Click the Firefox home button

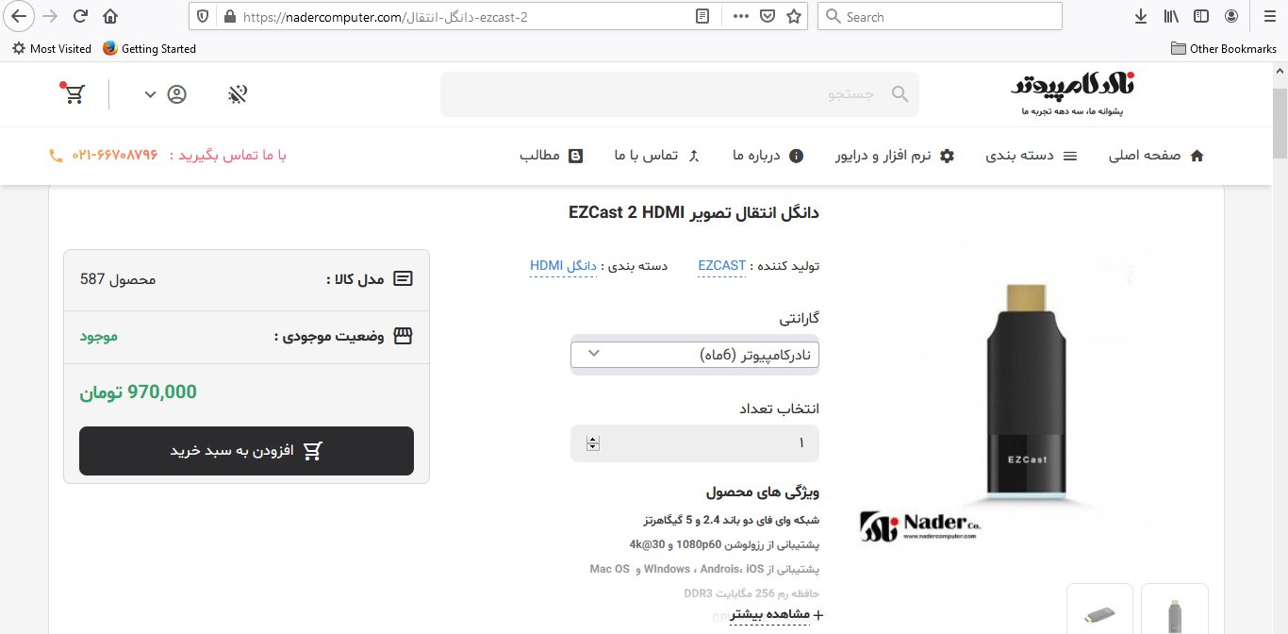pos(110,16)
